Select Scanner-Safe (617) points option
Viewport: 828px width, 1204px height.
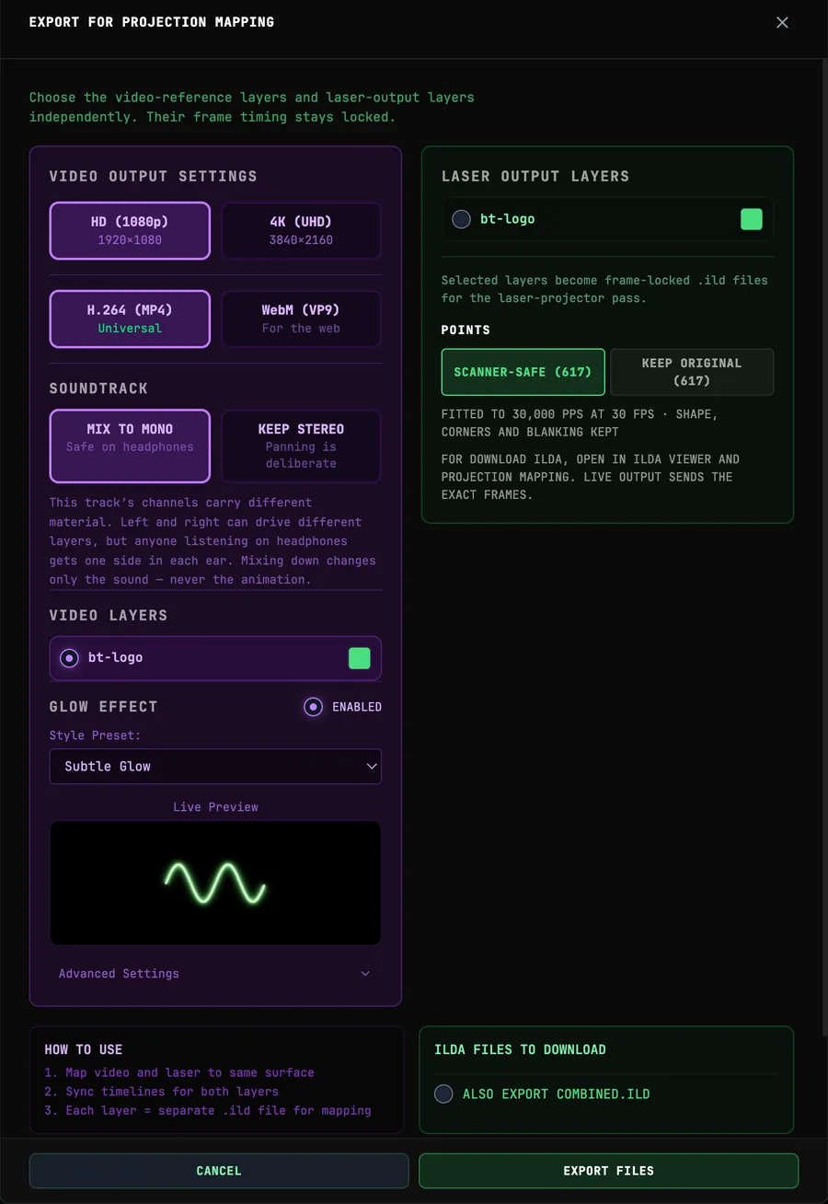click(x=523, y=372)
